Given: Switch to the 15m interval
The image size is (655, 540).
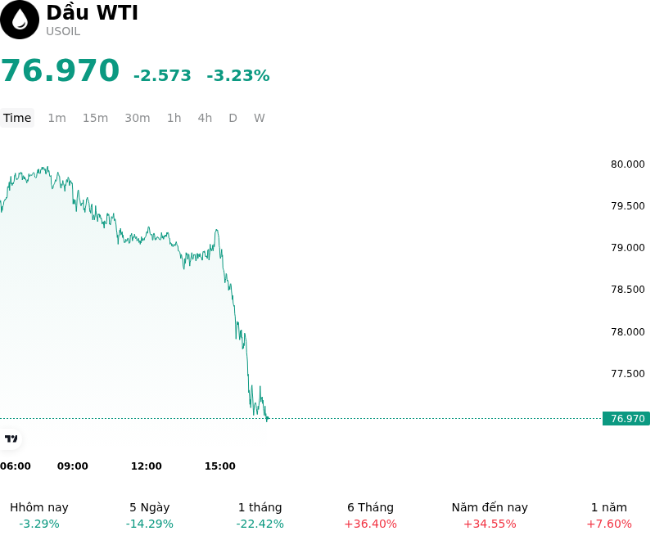Looking at the screenshot, I should [95, 118].
